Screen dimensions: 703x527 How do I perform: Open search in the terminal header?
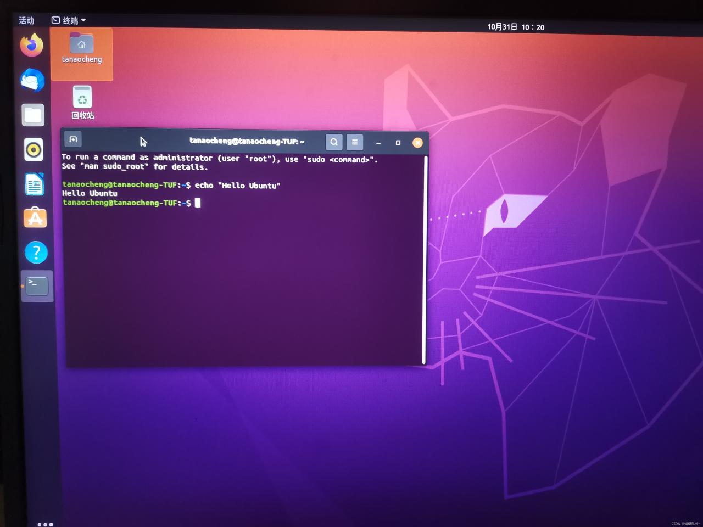point(334,142)
